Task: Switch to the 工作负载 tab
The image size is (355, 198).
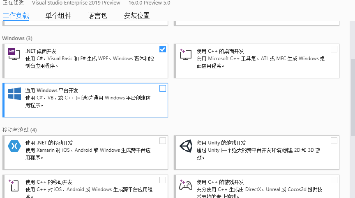Action: 16,16
